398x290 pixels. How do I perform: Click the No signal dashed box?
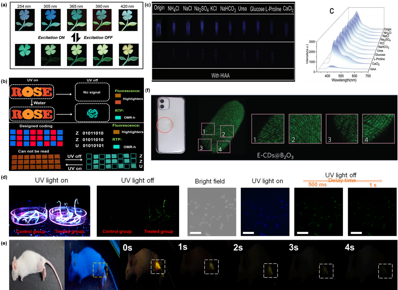(x=92, y=92)
